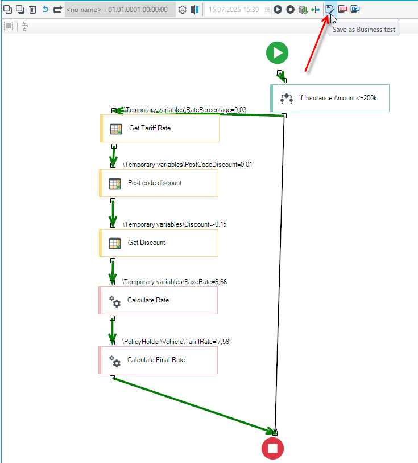Click output connector below Calculate Rate node
The image size is (418, 463).
click(x=112, y=318)
